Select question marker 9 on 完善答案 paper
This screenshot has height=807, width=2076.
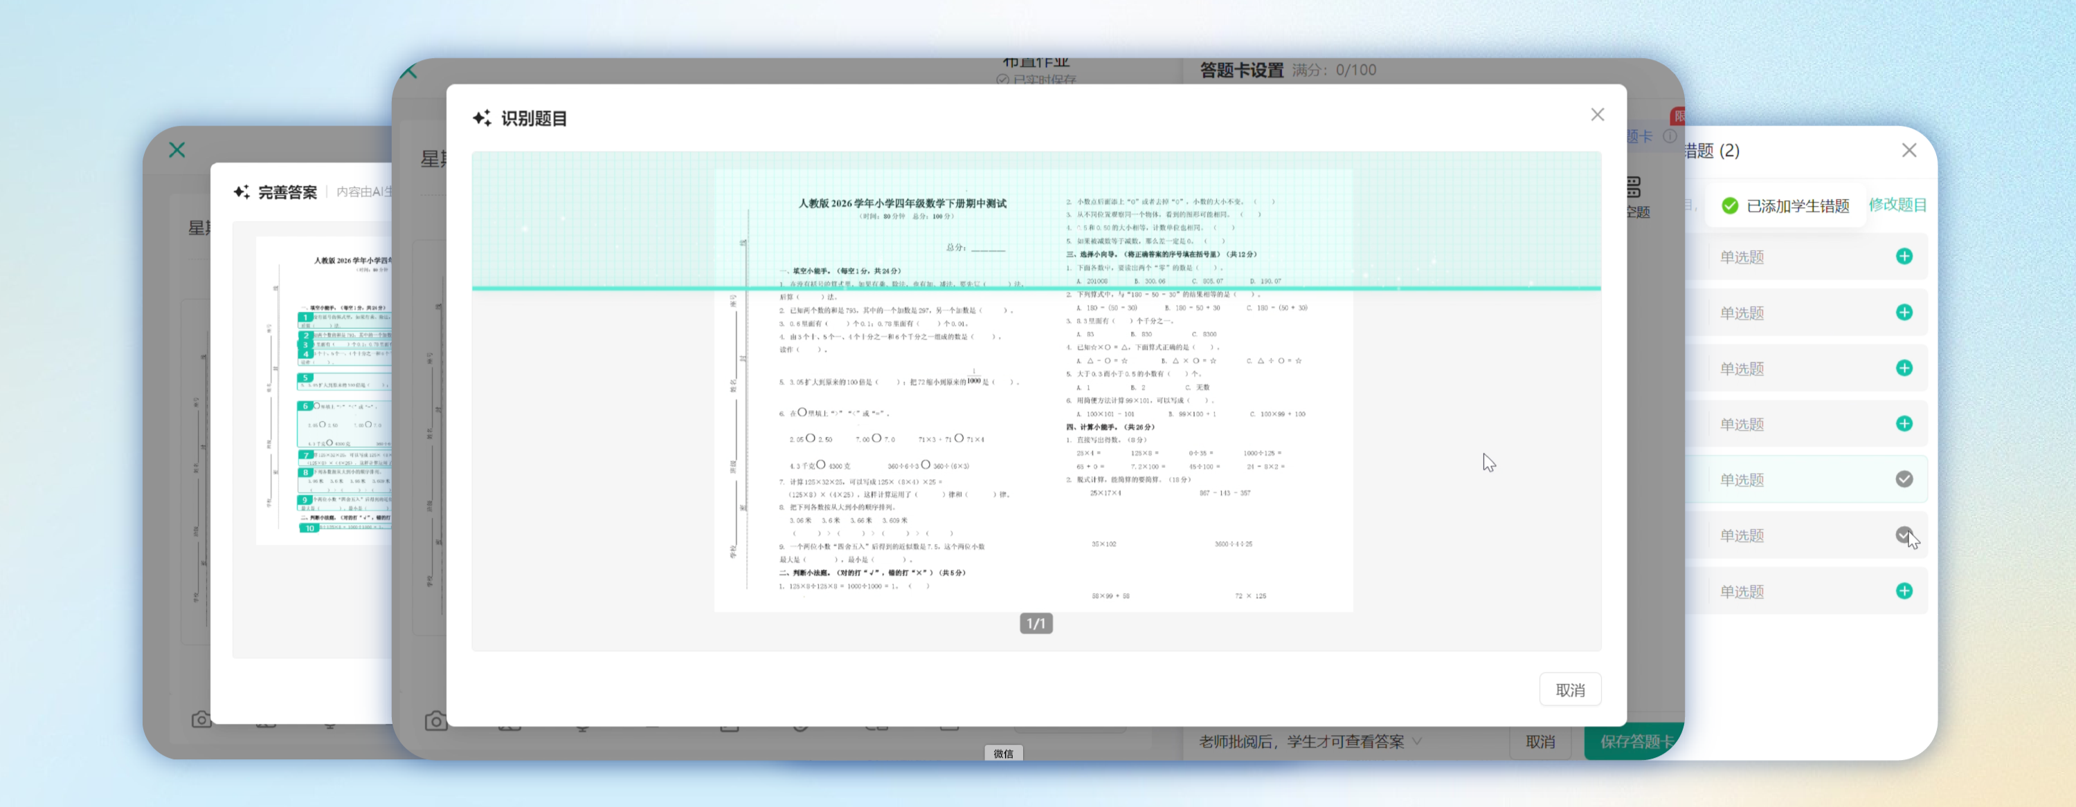(x=305, y=500)
